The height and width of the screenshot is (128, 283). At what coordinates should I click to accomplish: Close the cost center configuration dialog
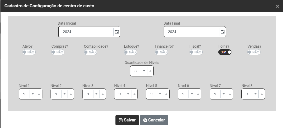point(278,6)
